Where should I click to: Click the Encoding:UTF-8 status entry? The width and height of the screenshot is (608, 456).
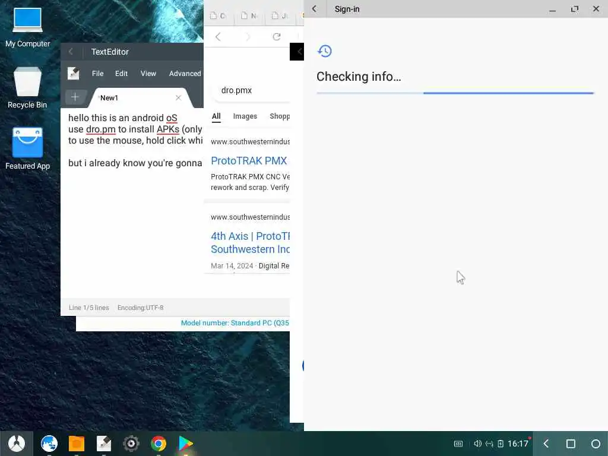click(x=140, y=308)
